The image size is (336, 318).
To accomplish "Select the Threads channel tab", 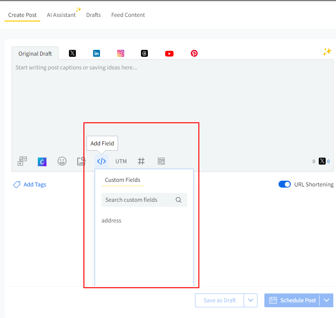I will coord(144,53).
